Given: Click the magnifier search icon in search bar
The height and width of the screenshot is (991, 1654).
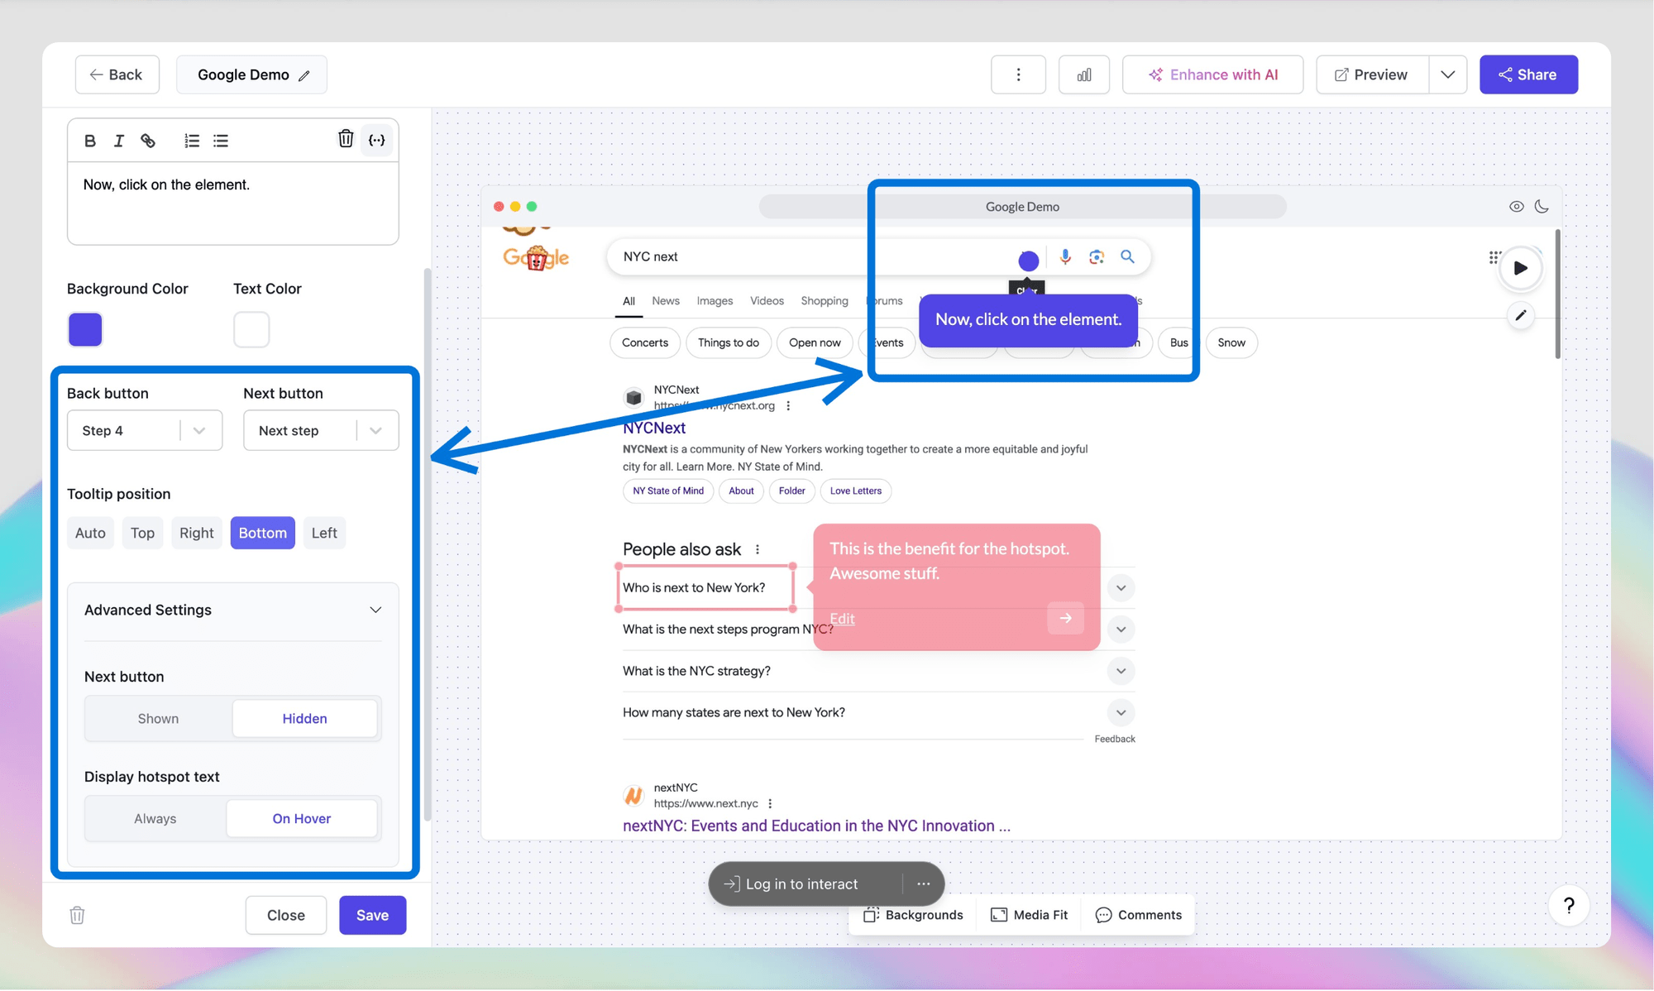Looking at the screenshot, I should (1127, 256).
